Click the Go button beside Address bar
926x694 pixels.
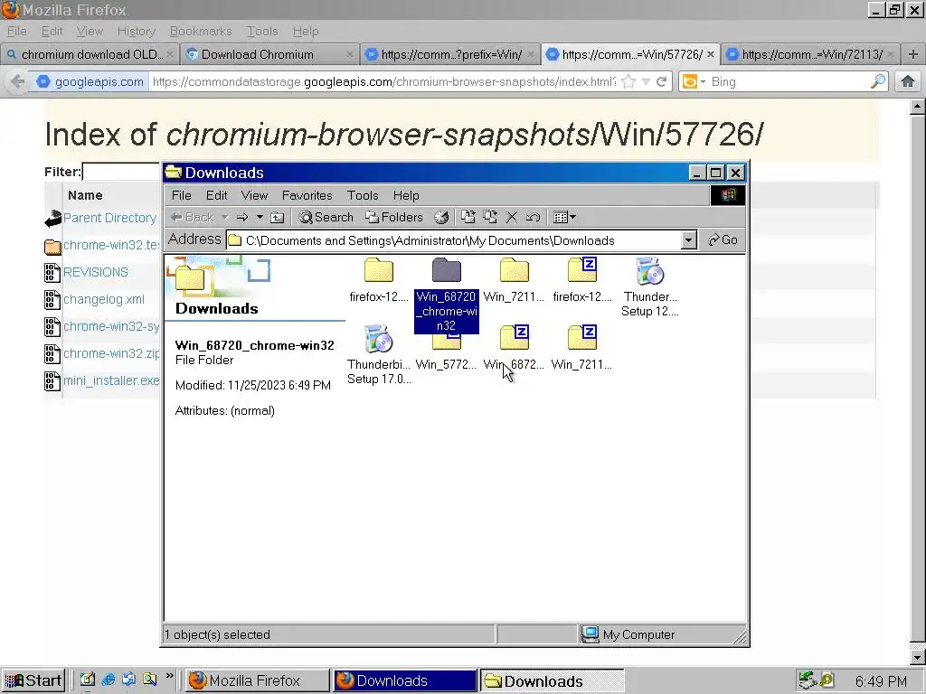[x=723, y=240]
